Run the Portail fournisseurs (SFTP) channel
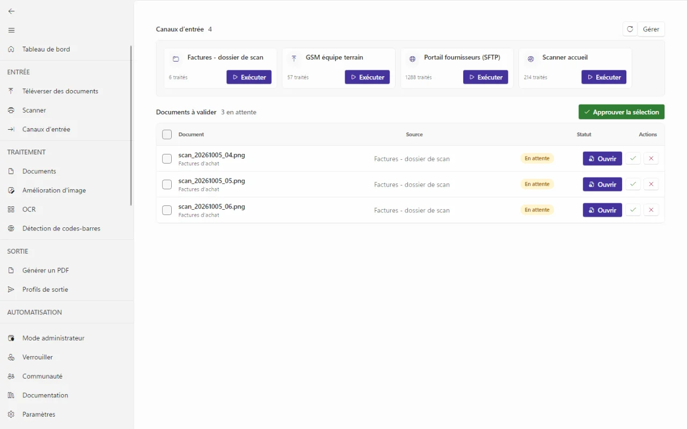 click(486, 77)
